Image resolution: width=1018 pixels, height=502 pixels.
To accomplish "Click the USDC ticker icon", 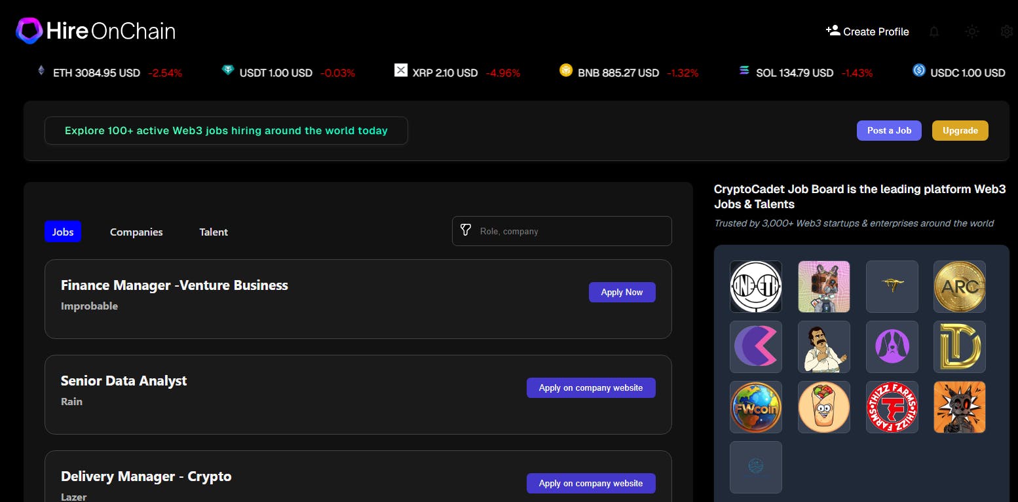I will (919, 70).
